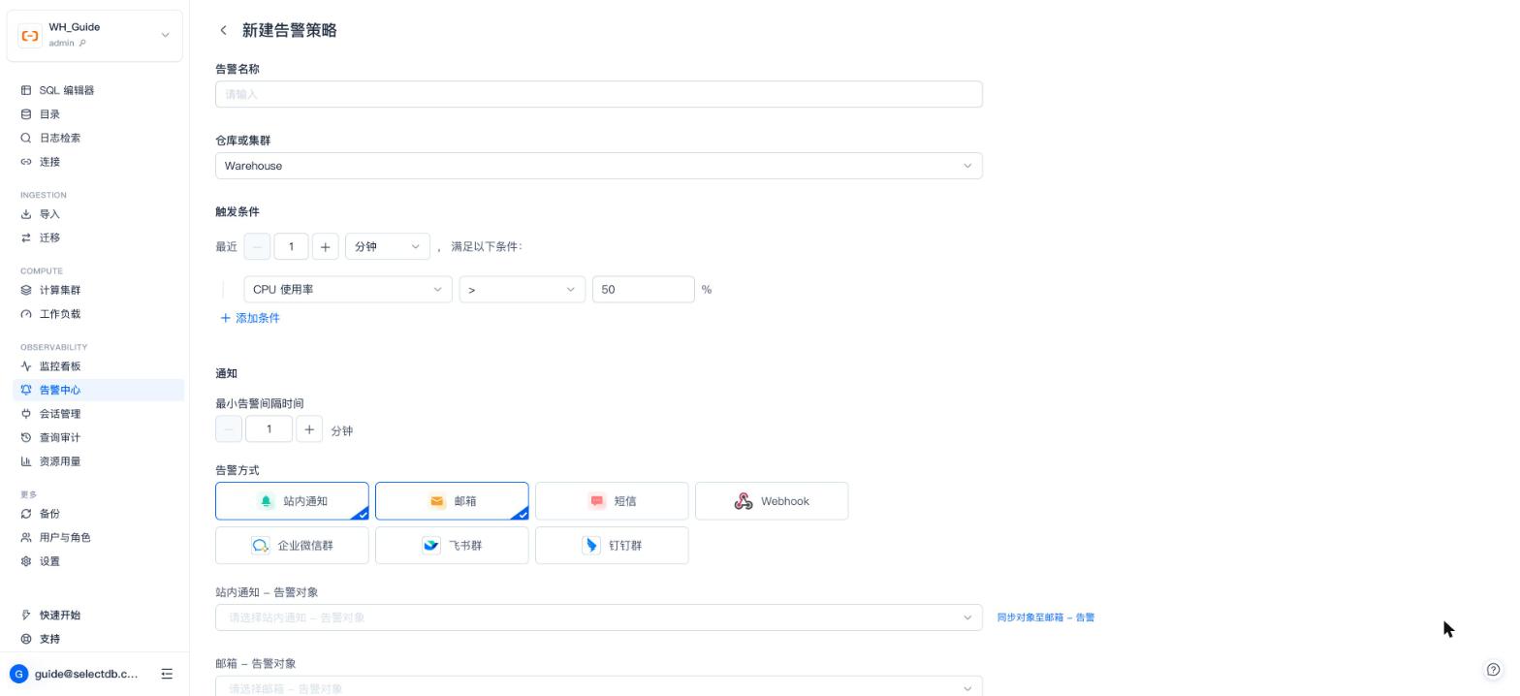1520x696 pixels.
Task: Select the 企业微信群 alert method
Action: tap(292, 546)
